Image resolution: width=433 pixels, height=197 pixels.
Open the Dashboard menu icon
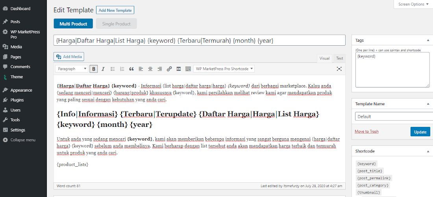pyautogui.click(x=5, y=9)
